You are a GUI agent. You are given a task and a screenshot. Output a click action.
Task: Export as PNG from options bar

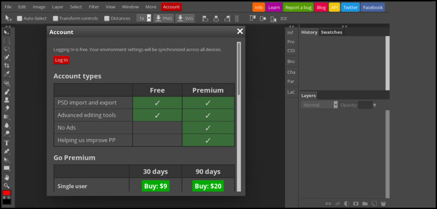coord(163,19)
